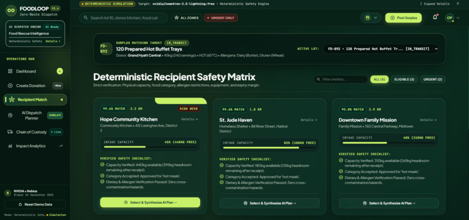
Task: Click 99.6% MATCH badge on St. Jude Haven
Action: click(x=233, y=110)
